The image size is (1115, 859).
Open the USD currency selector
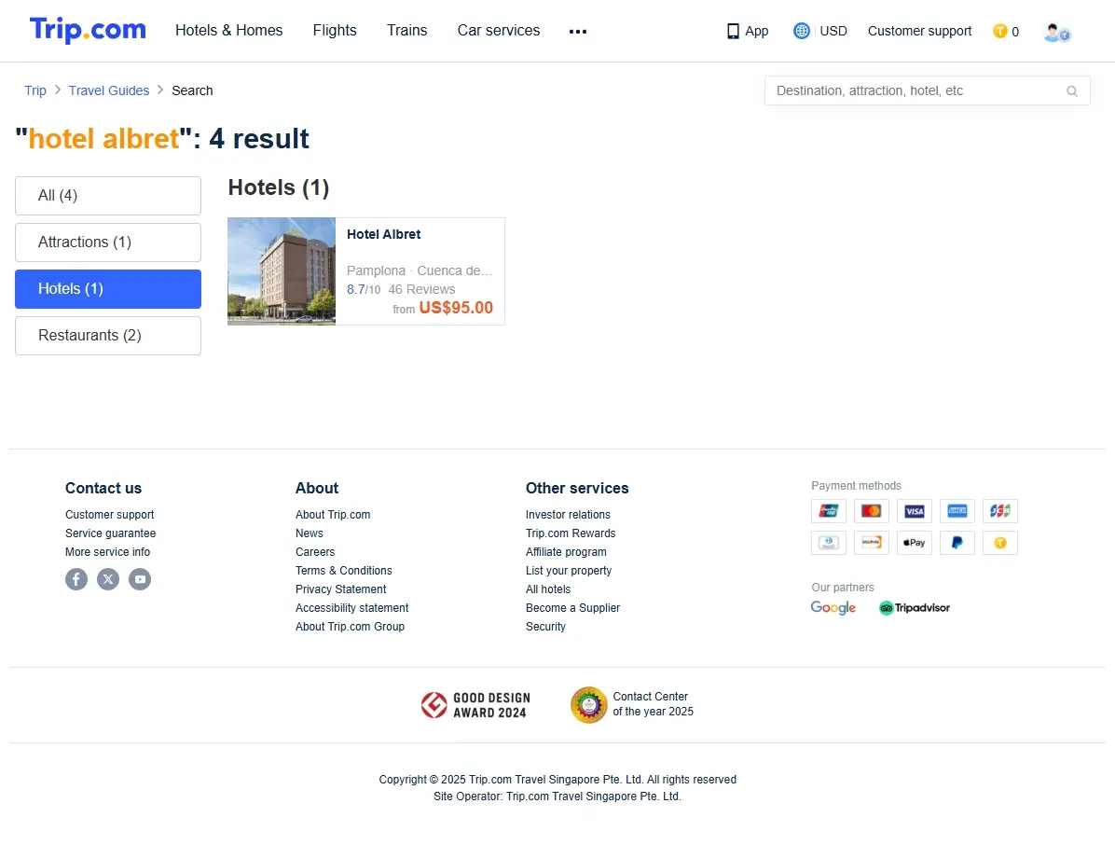point(833,32)
